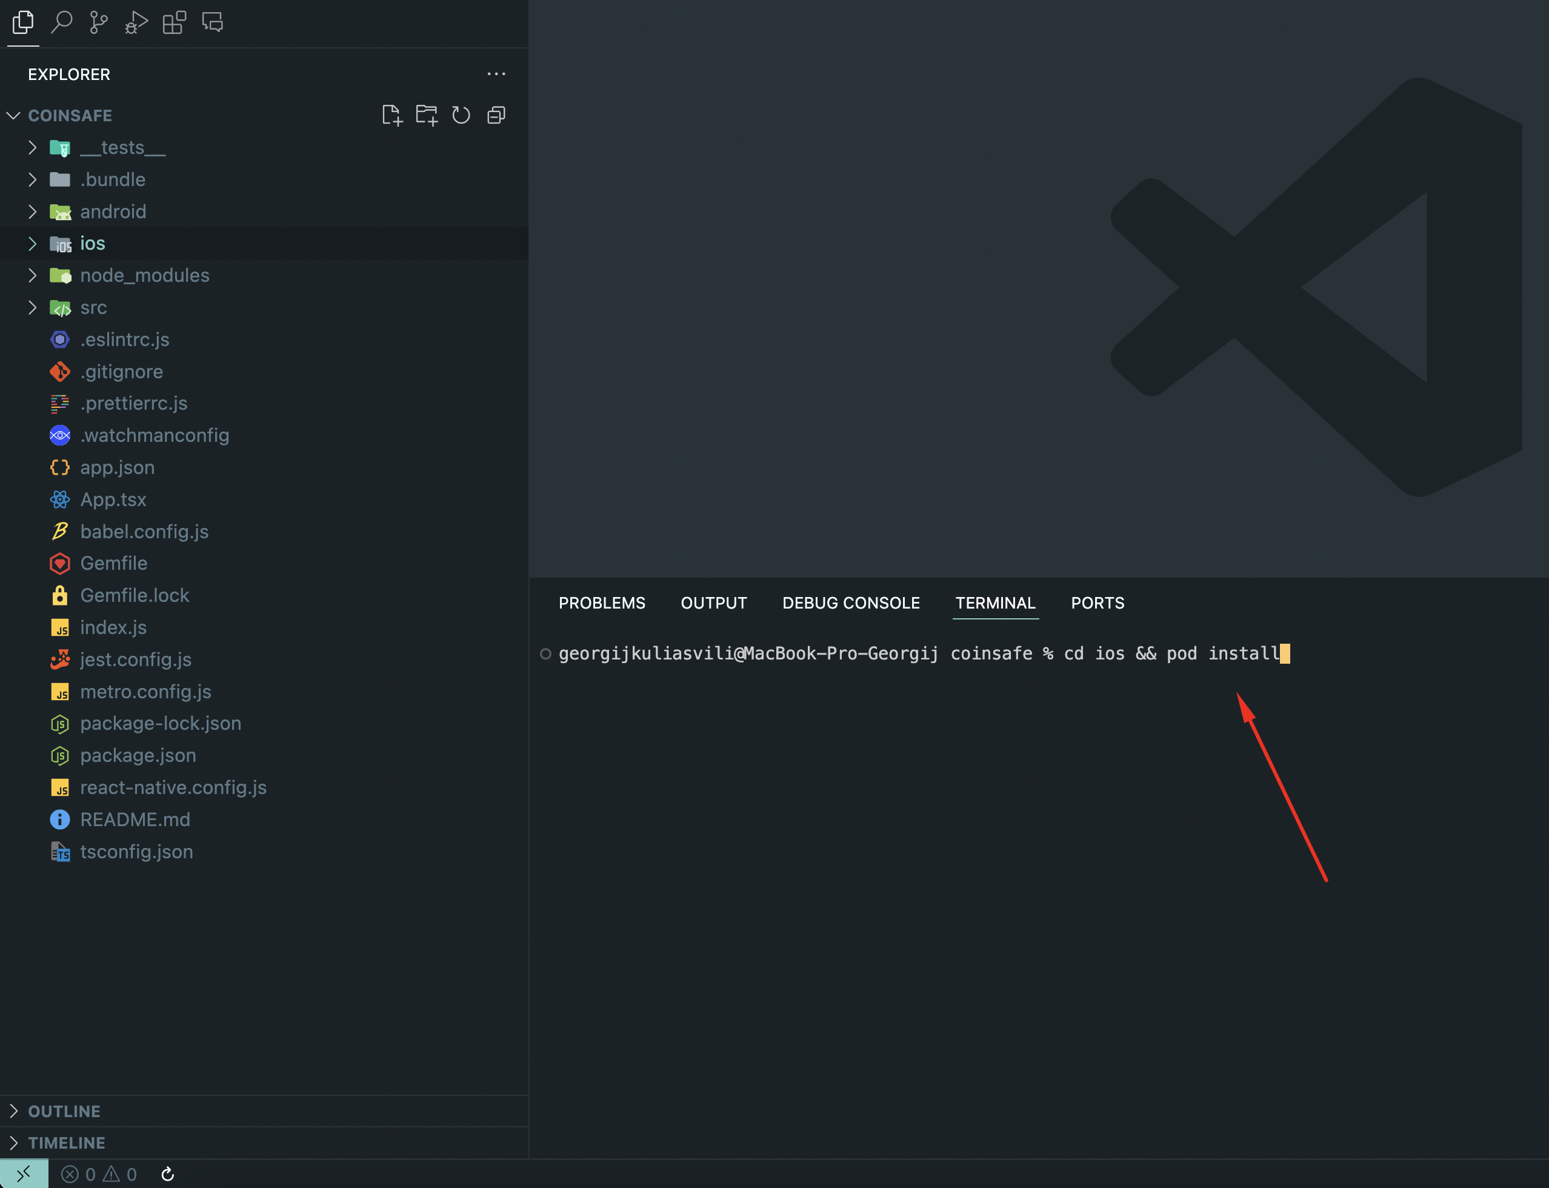
Task: Open the Run and Debug view icon
Action: pyautogui.click(x=136, y=22)
